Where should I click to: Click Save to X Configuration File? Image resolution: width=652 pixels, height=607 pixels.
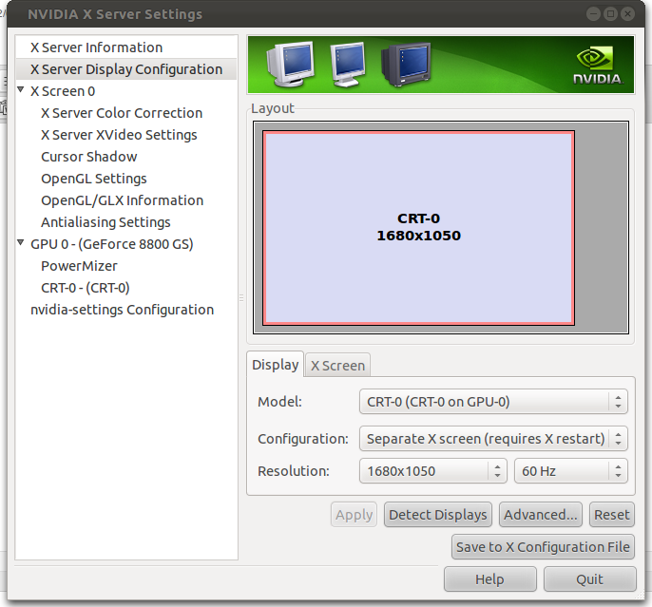543,547
